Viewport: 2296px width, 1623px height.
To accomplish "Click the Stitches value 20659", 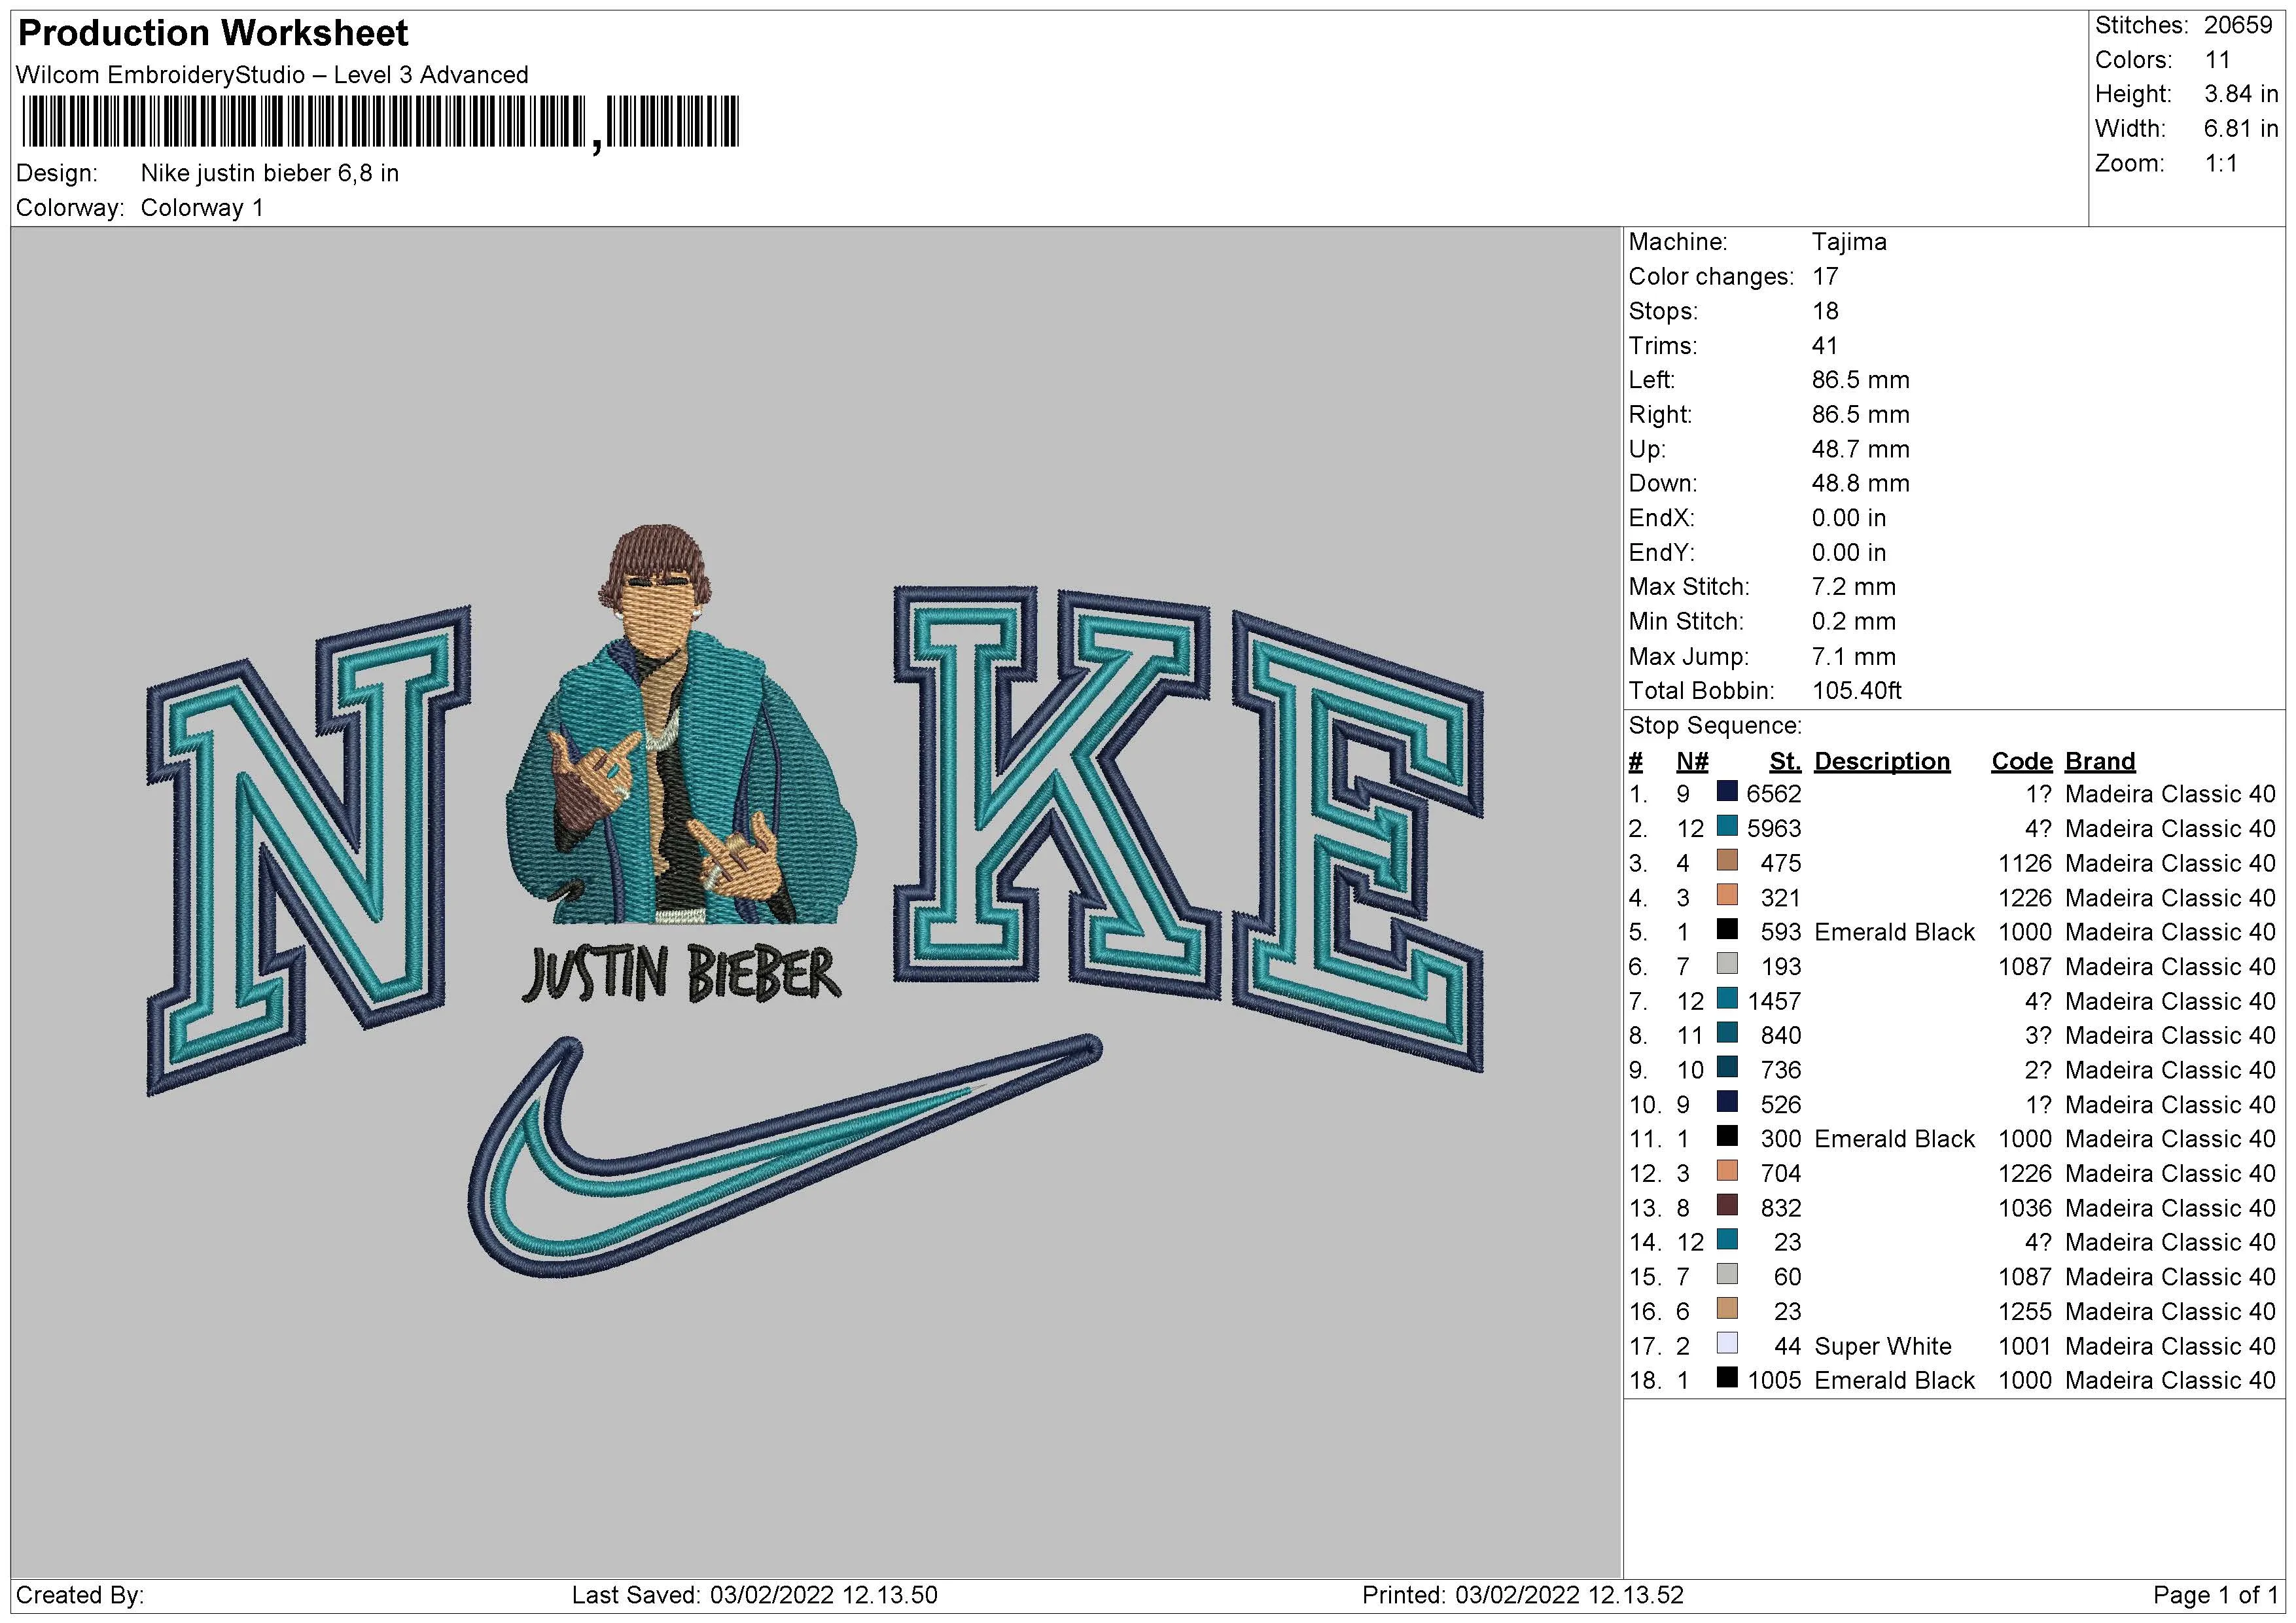I will (x=2238, y=25).
